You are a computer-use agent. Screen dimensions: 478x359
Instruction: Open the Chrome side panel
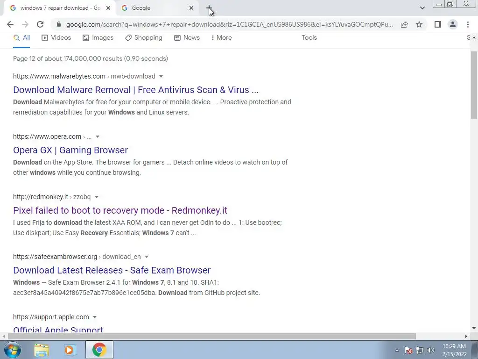pos(438,24)
